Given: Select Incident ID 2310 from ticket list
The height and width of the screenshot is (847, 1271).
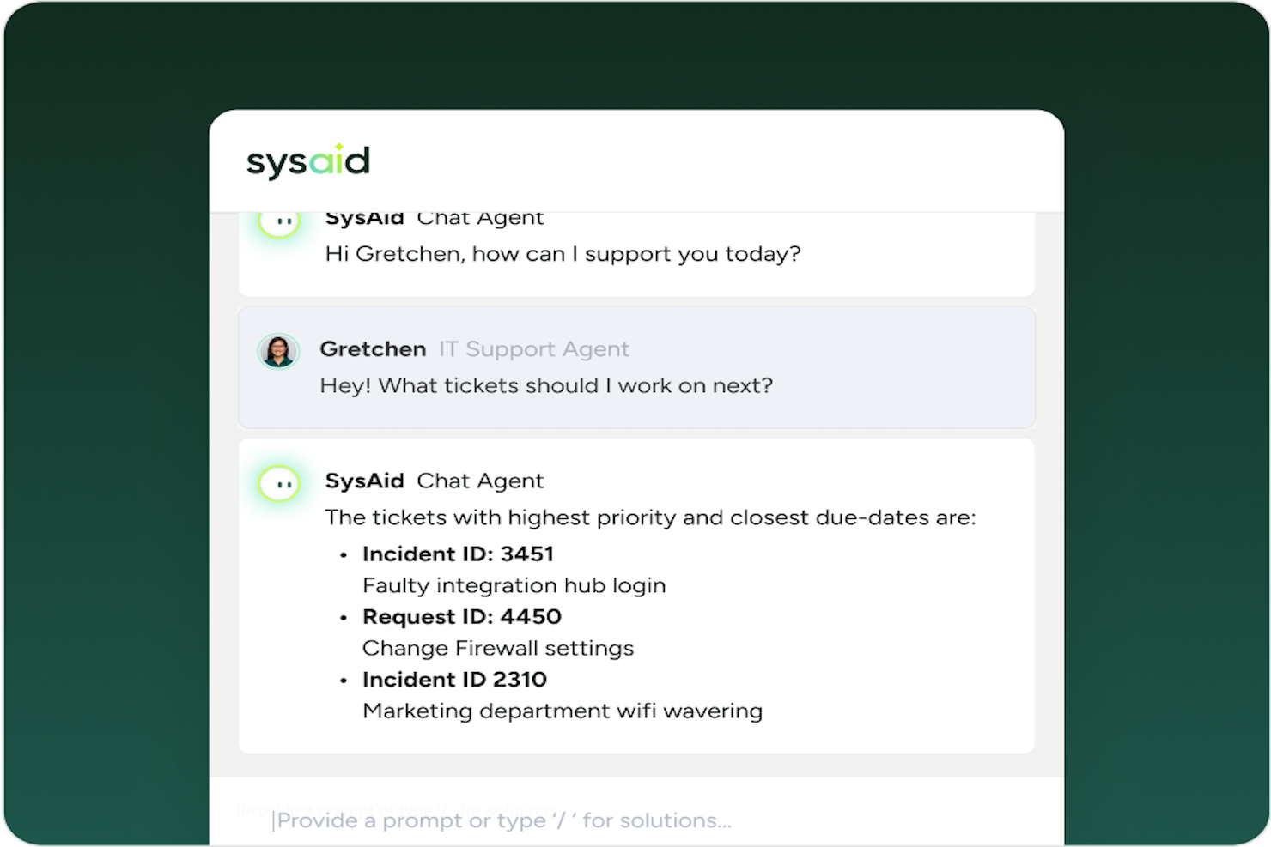Looking at the screenshot, I should pos(454,679).
